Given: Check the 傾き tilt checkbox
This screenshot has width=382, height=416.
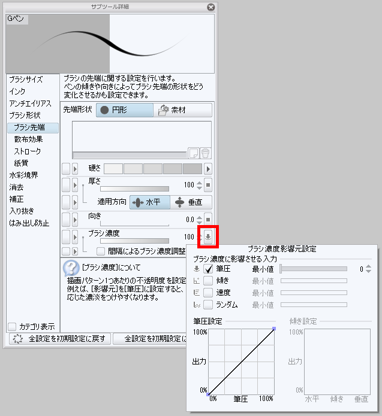Looking at the screenshot, I should coord(208,281).
